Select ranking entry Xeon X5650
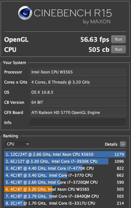Screen dimensions: 131x208 [65, 154]
